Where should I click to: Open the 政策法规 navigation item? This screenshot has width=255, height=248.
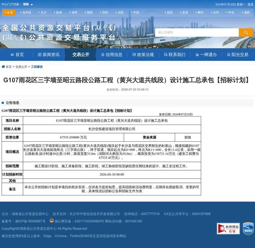143,55
